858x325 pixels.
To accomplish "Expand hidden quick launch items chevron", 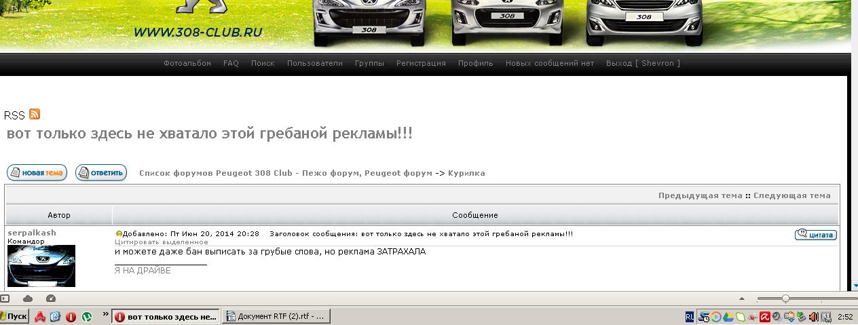I will 105,314.
